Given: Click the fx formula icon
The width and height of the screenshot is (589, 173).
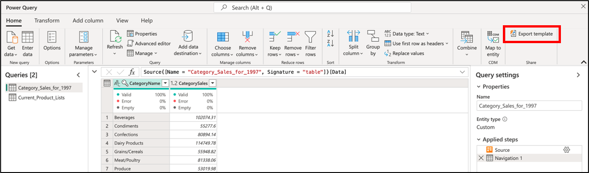Looking at the screenshot, I should point(132,72).
